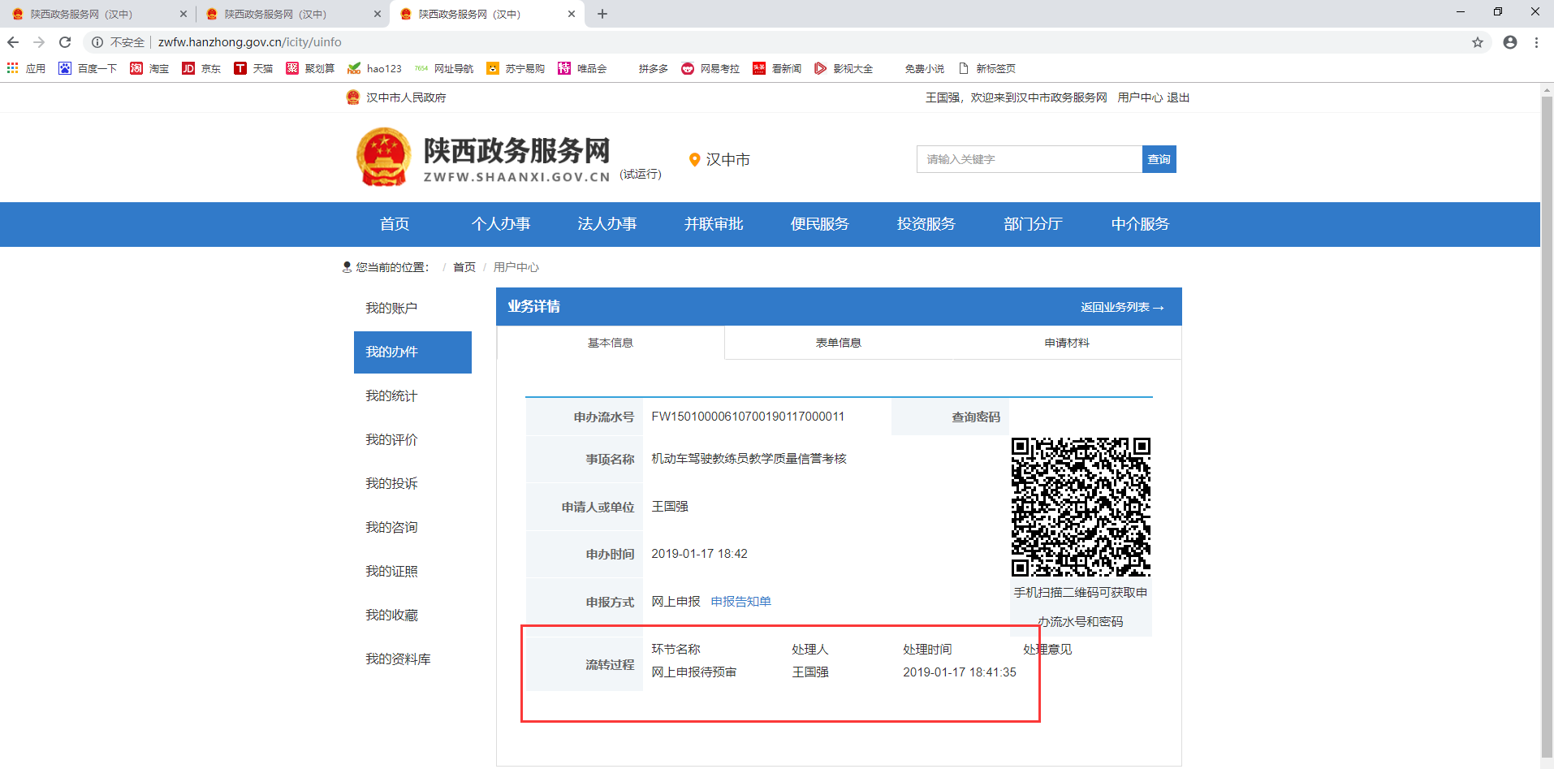Switch to the 申请材料 tab
The width and height of the screenshot is (1554, 769).
1068,343
